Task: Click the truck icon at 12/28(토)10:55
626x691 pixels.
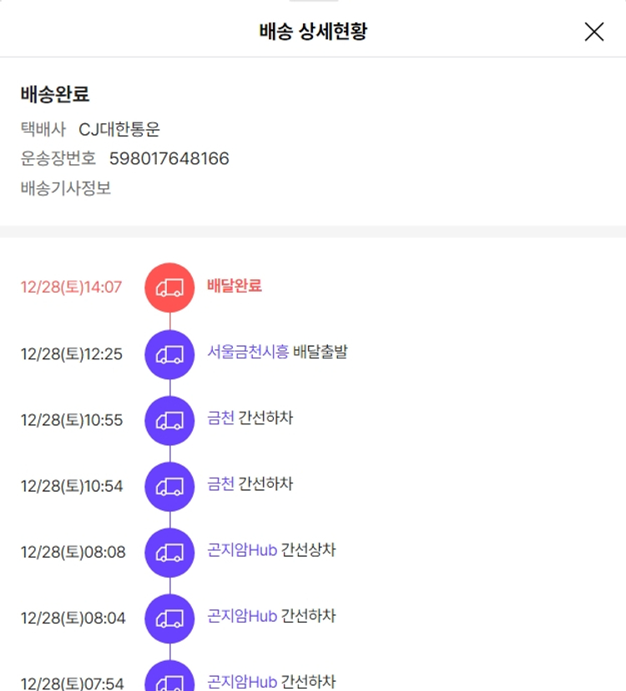Action: click(x=169, y=420)
